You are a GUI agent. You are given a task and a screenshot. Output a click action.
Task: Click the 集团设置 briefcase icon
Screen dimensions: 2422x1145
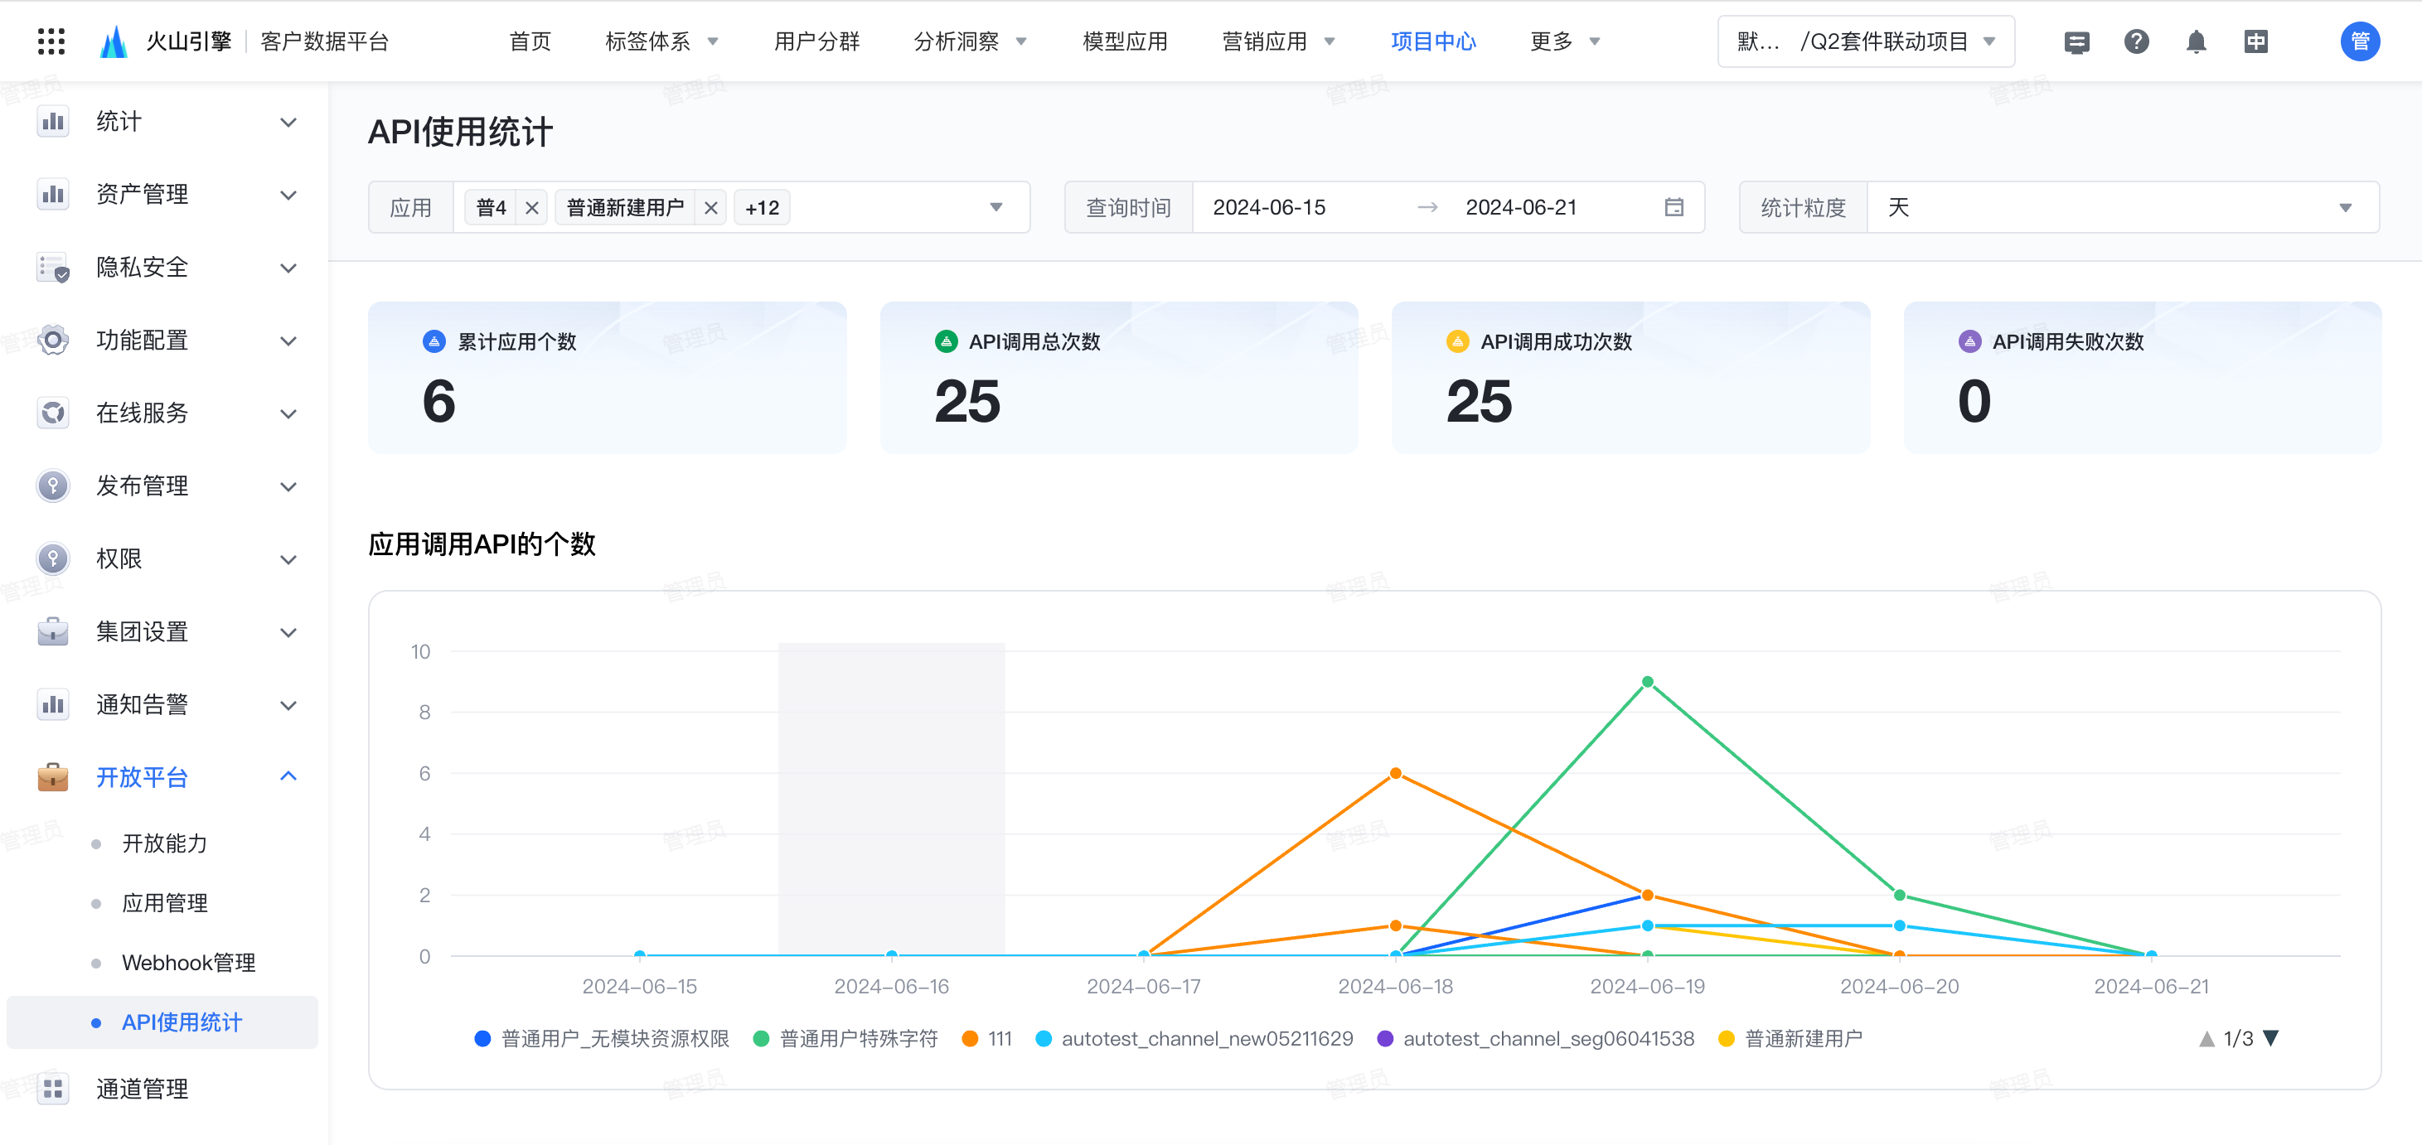click(x=53, y=631)
